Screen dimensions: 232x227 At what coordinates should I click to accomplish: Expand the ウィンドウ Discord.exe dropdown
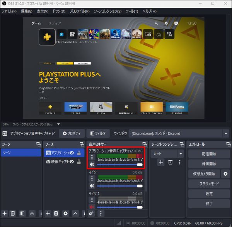tap(226, 133)
